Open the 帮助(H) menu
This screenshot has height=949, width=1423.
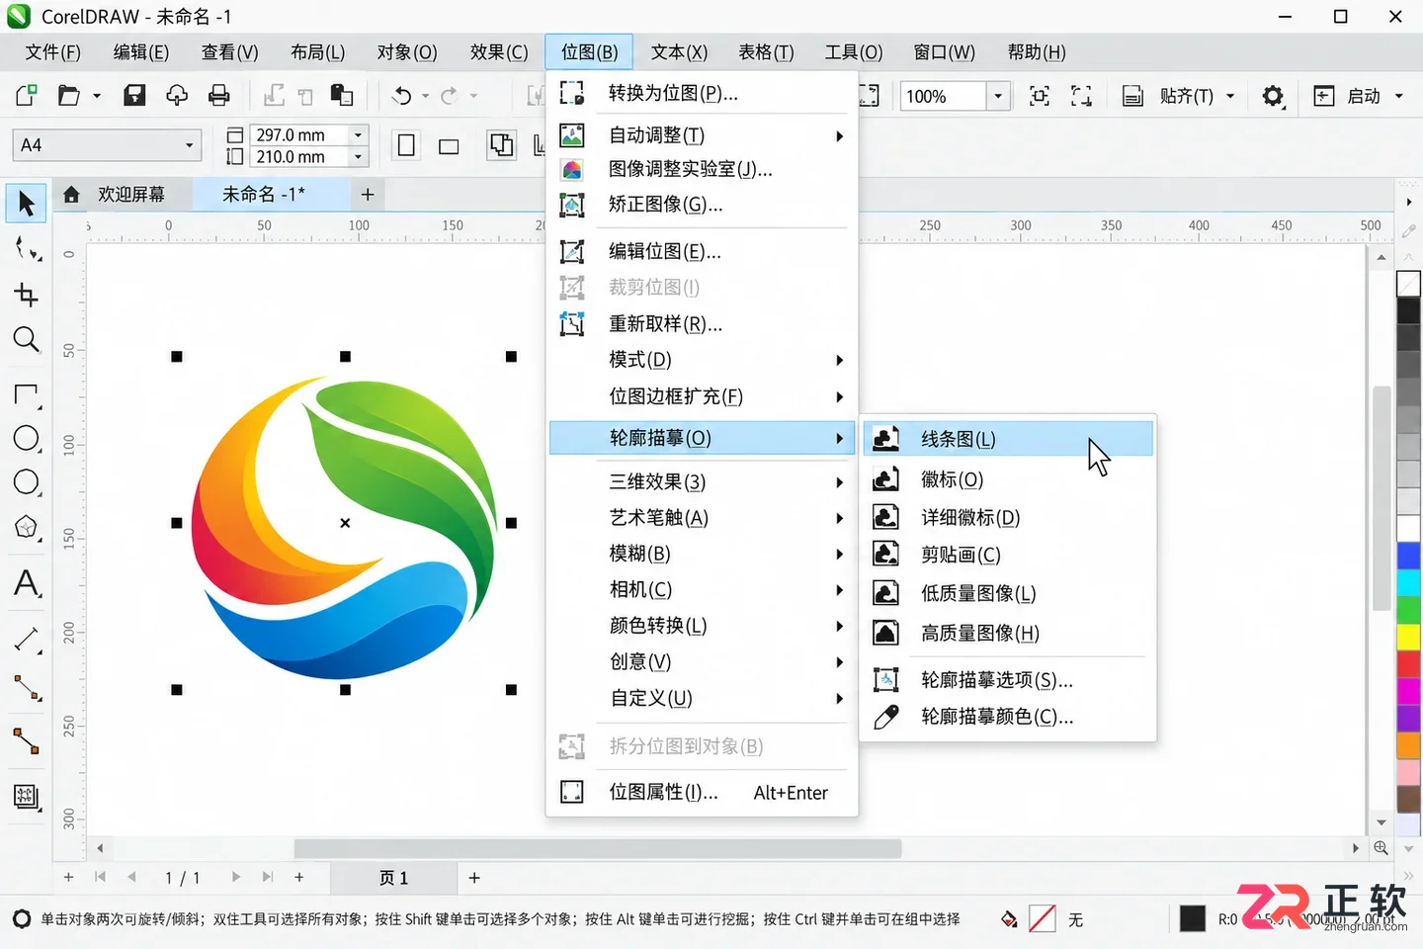[x=1037, y=52]
